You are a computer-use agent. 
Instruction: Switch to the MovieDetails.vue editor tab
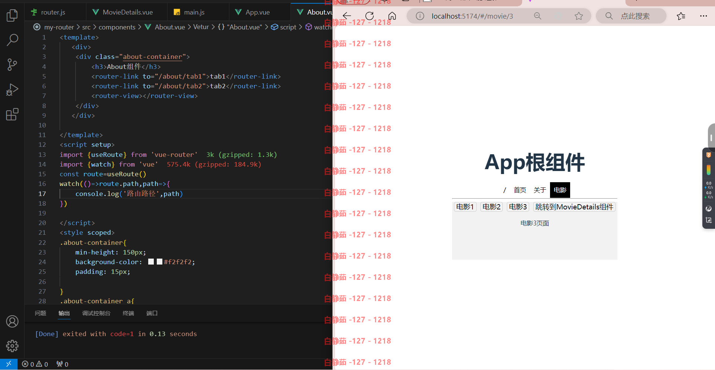point(127,12)
